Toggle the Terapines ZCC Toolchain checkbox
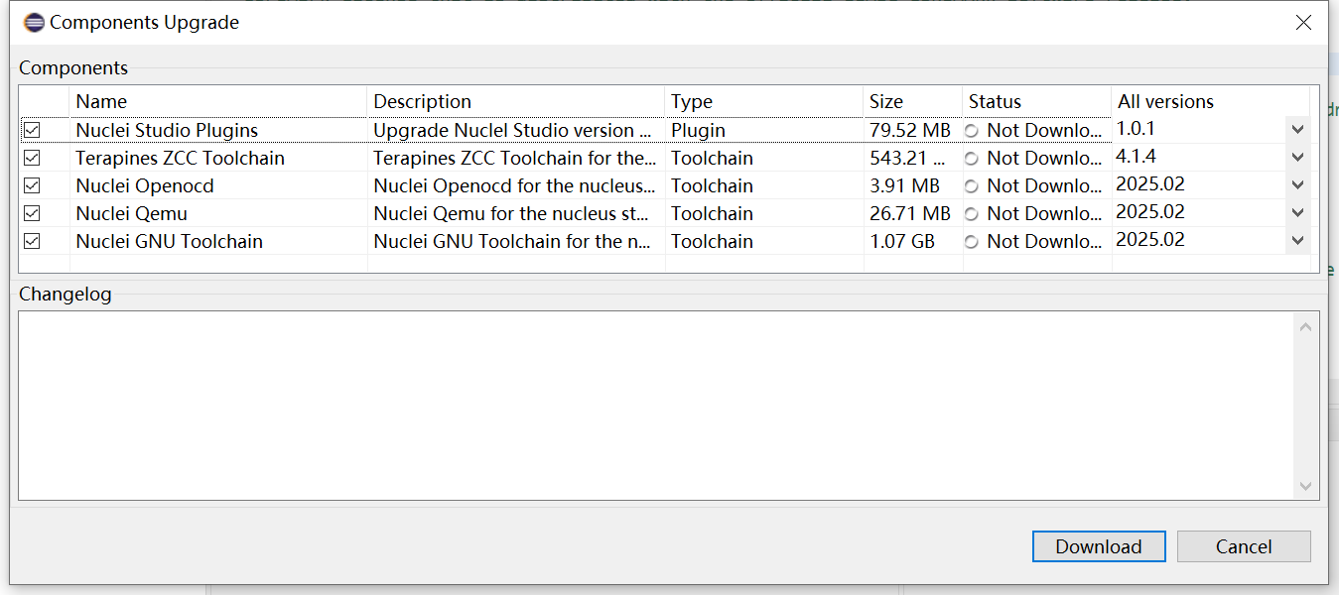 (33, 158)
